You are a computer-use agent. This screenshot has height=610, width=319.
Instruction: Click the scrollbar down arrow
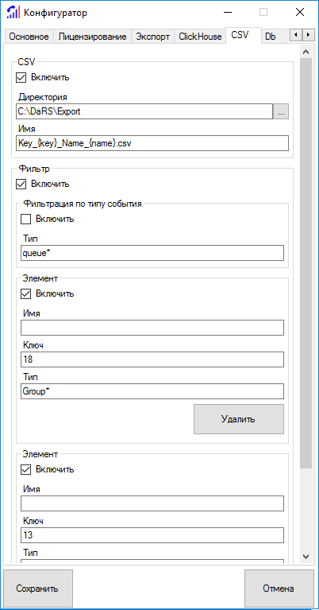tap(306, 556)
